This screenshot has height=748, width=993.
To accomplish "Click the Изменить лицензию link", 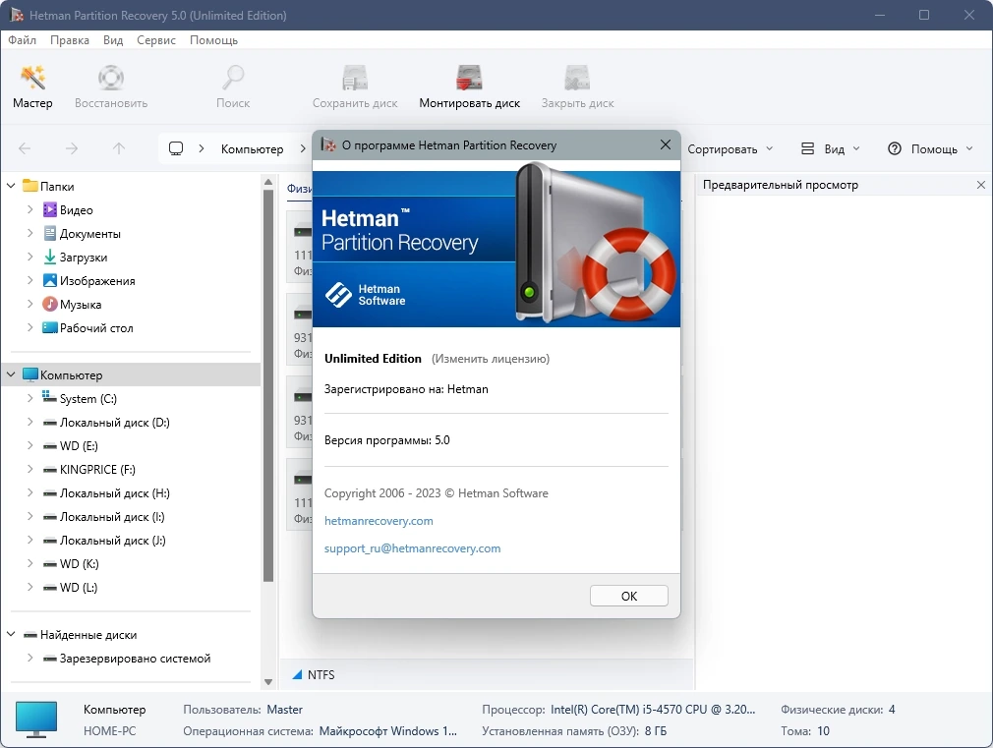I will coord(491,359).
